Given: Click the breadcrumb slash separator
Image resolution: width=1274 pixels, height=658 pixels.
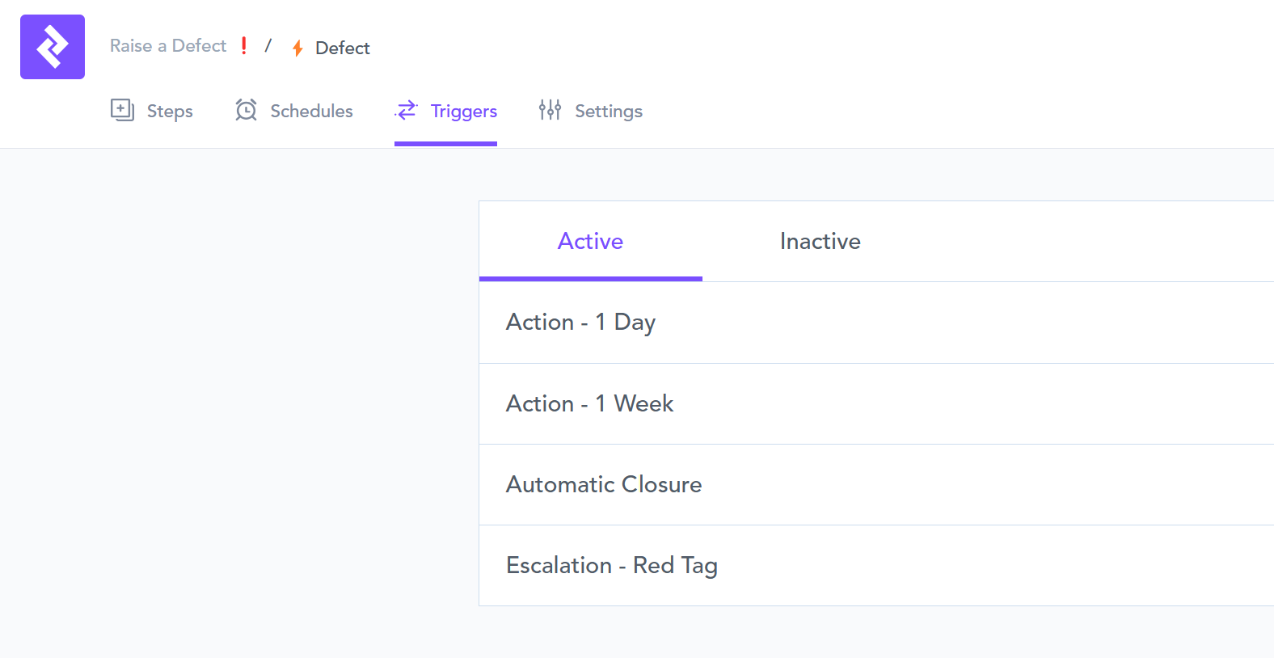Looking at the screenshot, I should (x=268, y=46).
